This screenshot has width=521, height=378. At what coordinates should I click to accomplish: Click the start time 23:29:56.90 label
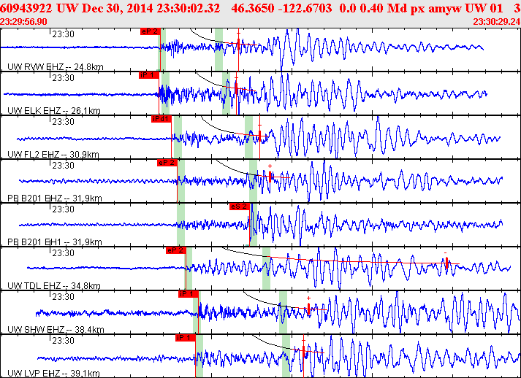(x=23, y=22)
